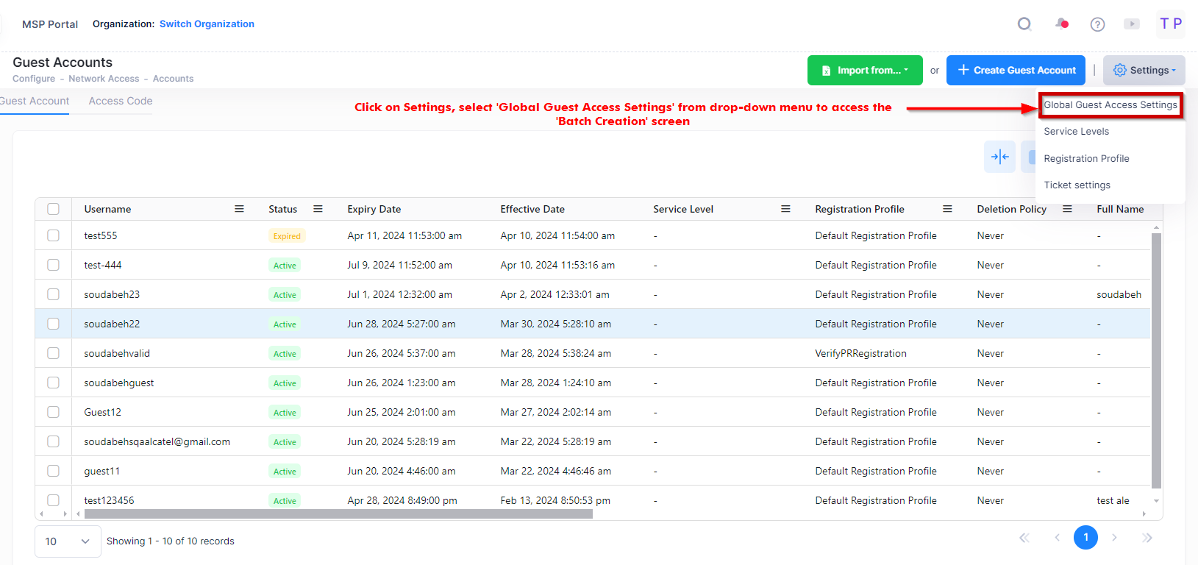The image size is (1198, 565).
Task: Click the Switch Organization link
Action: 207,24
